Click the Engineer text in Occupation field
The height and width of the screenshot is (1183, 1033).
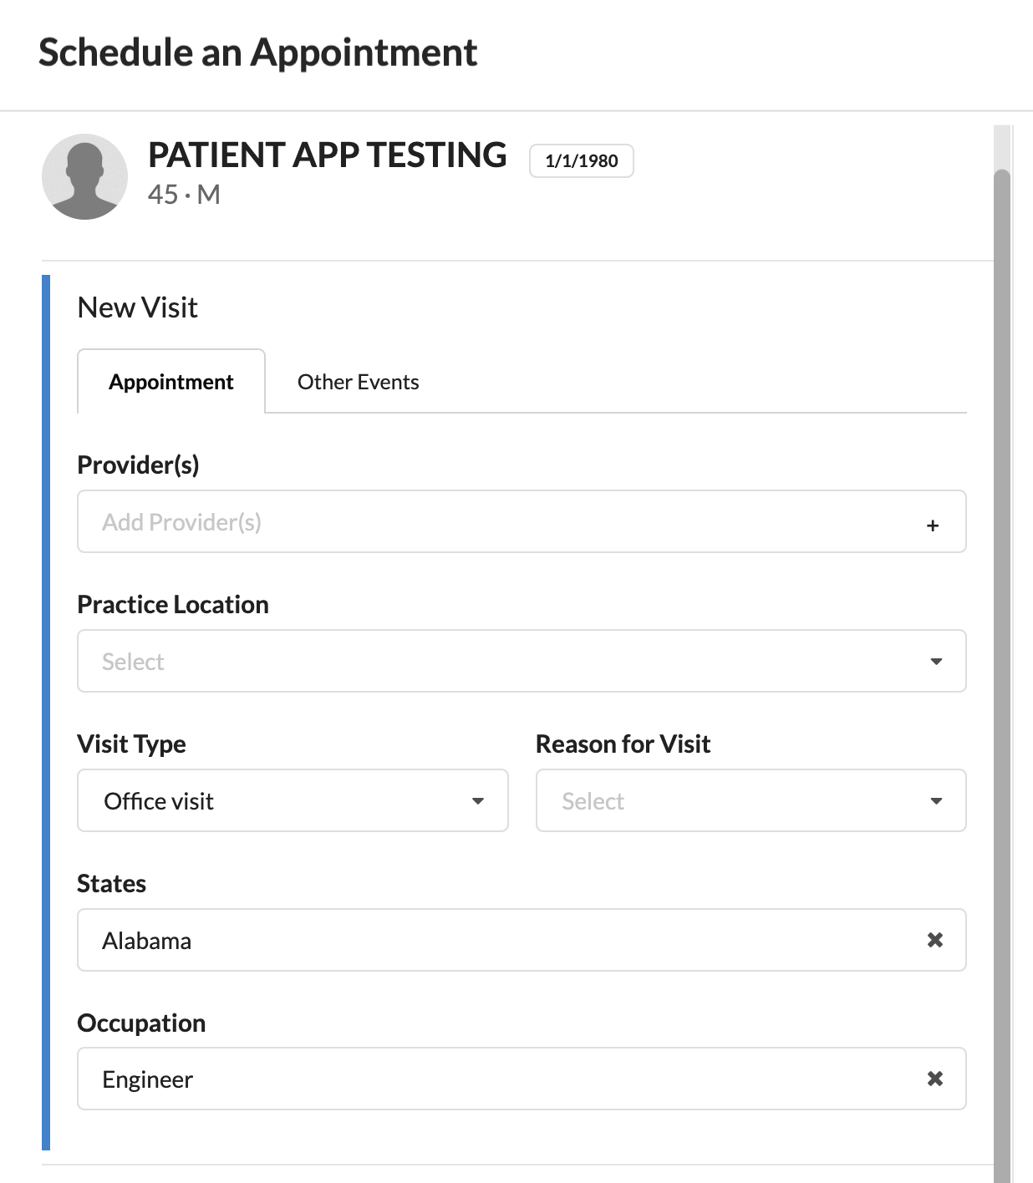pos(148,1079)
